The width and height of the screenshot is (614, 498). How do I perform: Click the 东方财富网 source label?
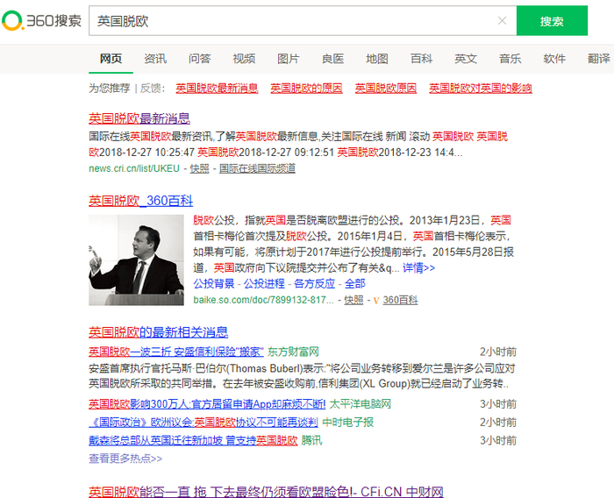click(x=293, y=352)
